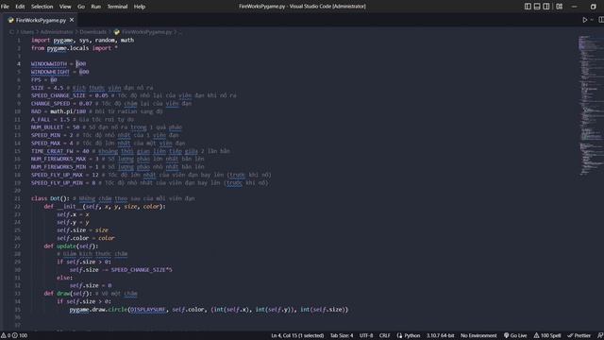604x340 pixels.
Task: Toggle bottom Panel layout icon
Action: [537, 7]
